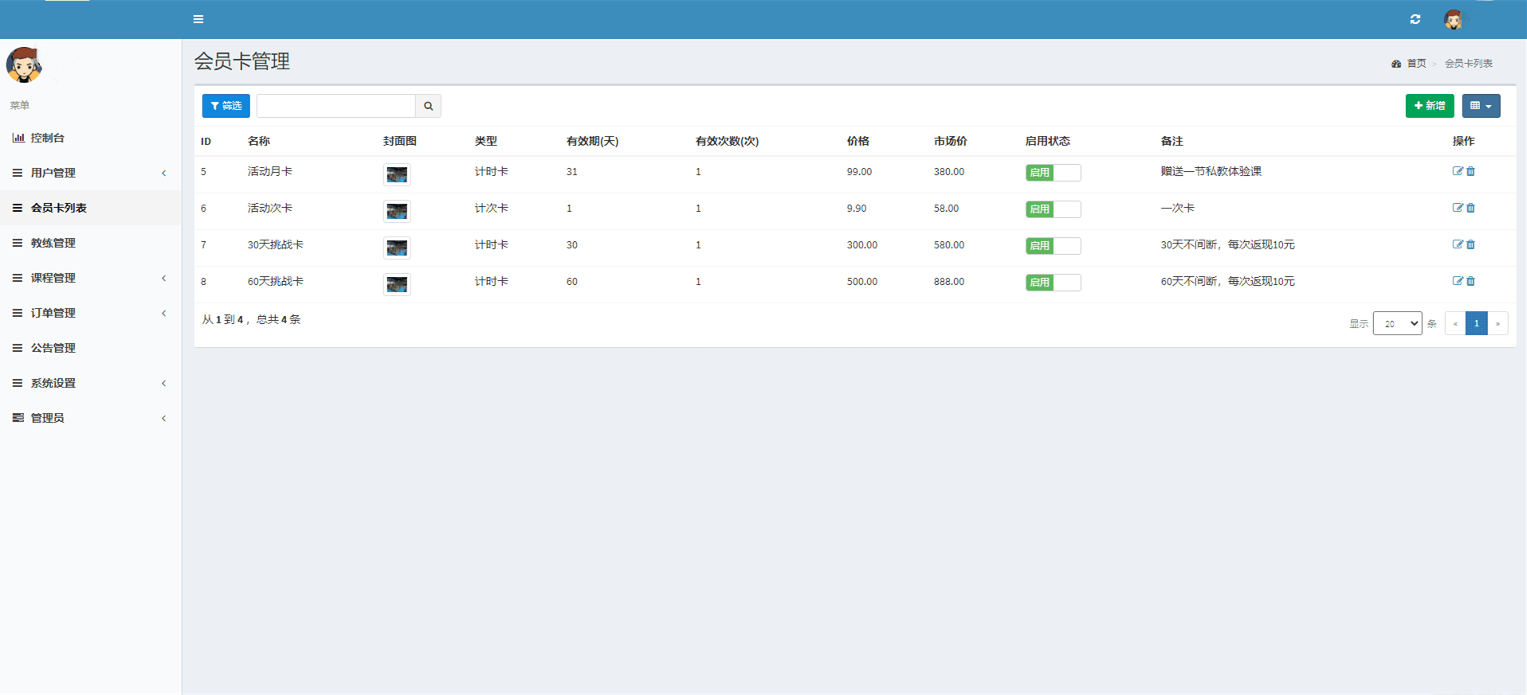Click the search magnifier button

tap(428, 106)
